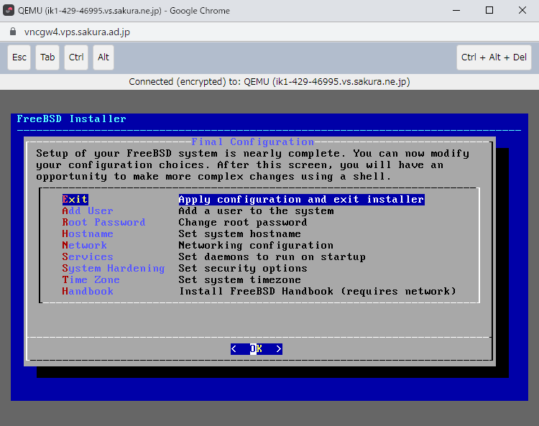Click the OK button in installer

pos(257,349)
